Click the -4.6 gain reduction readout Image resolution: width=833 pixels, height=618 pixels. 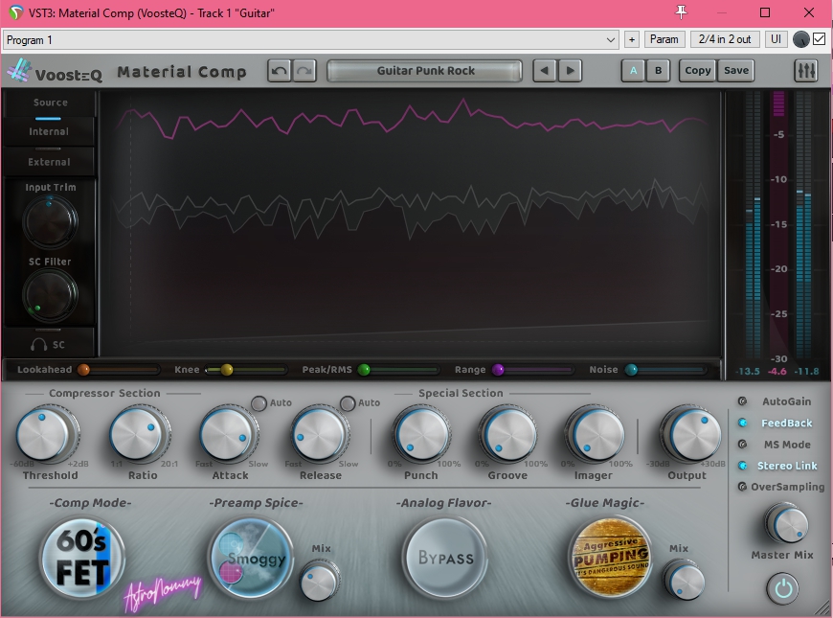click(777, 371)
